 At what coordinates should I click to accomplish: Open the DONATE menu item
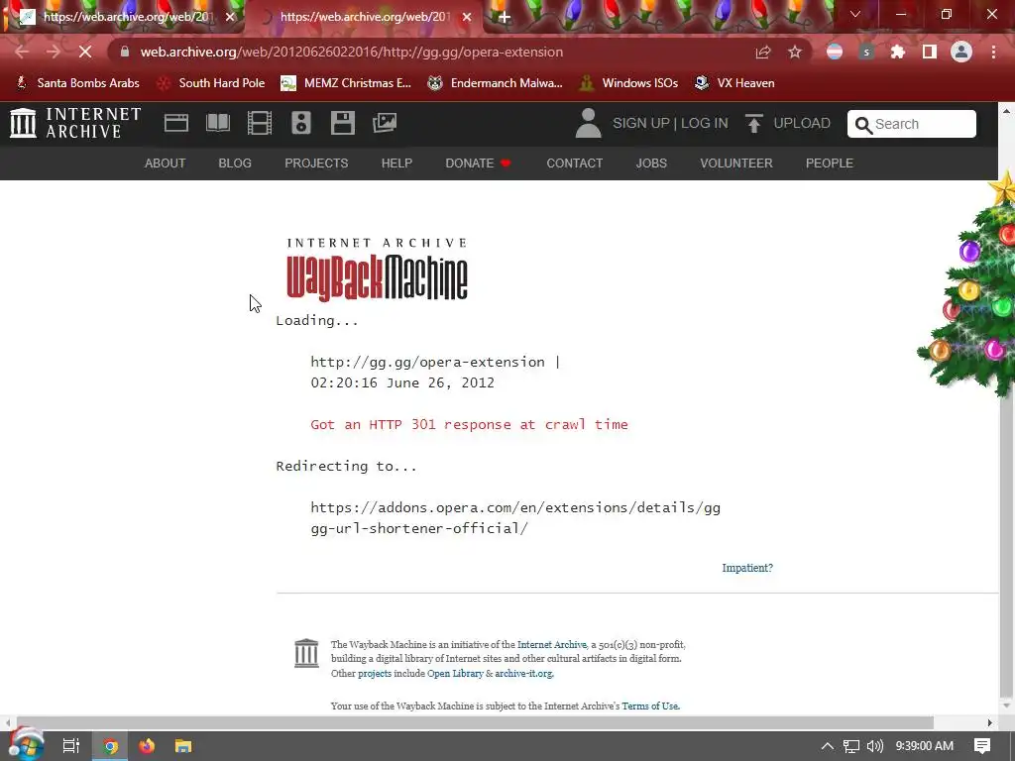(x=478, y=163)
